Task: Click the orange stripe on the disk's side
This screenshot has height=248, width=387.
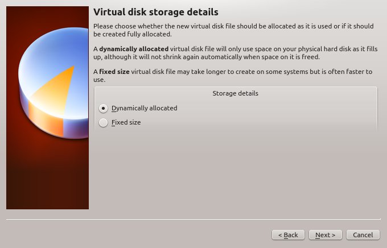Action: (x=46, y=119)
